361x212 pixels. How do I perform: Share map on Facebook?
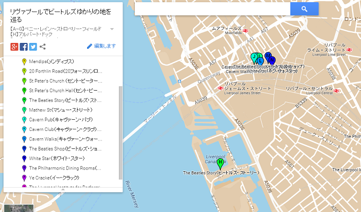(x=24, y=47)
